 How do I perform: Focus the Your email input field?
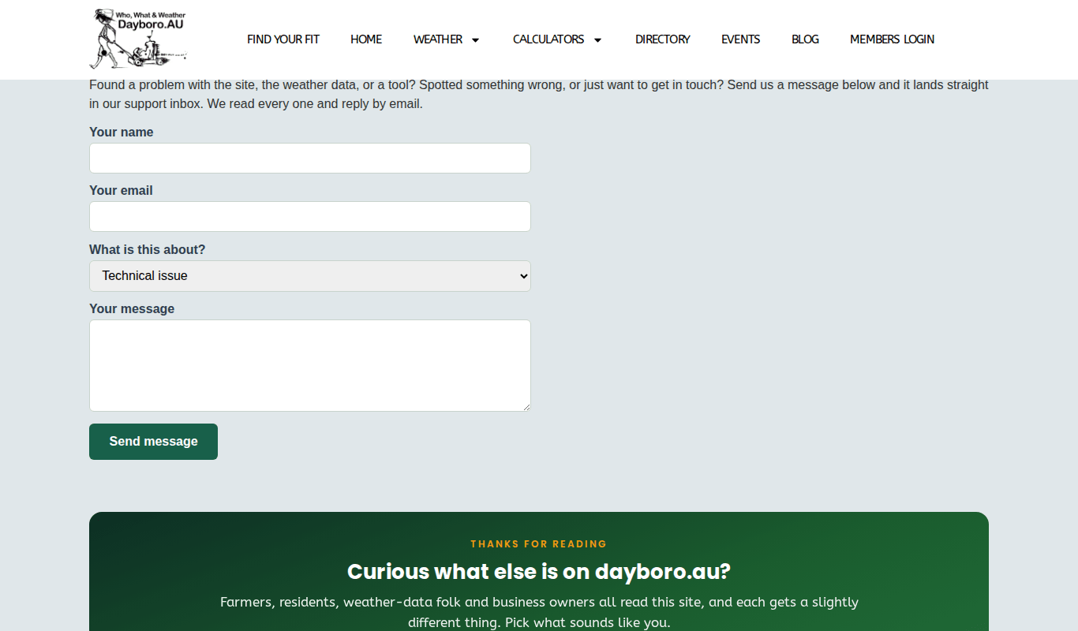[310, 216]
